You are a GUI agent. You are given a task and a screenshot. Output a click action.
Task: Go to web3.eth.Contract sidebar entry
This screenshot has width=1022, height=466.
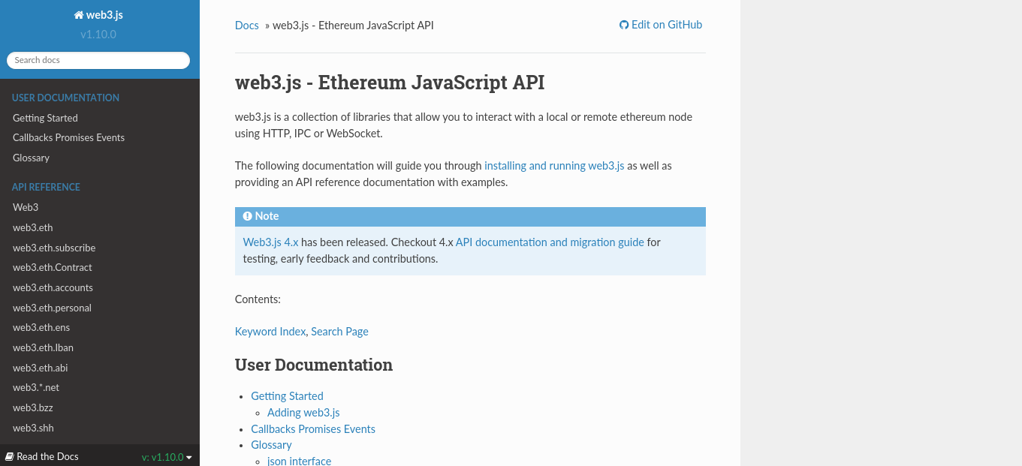point(53,267)
